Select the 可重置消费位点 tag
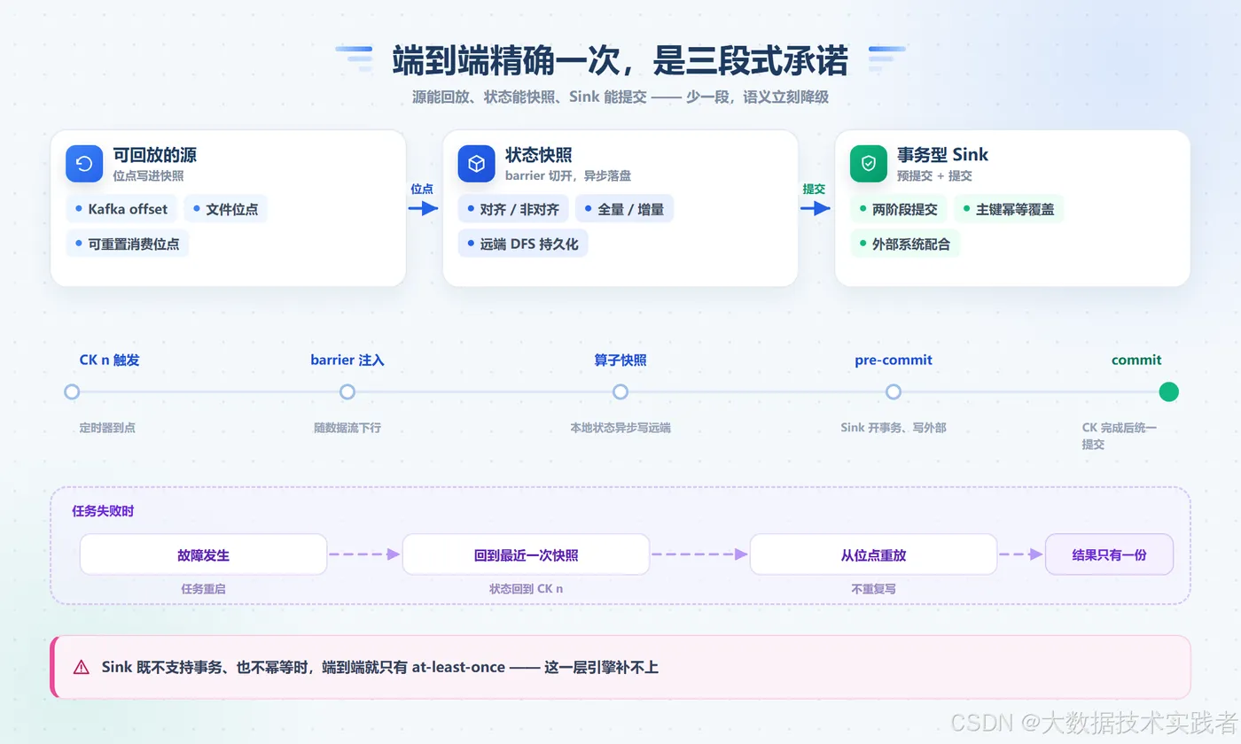 (128, 244)
